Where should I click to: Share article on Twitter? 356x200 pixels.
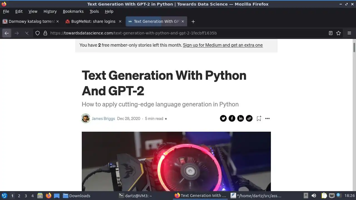(223, 119)
